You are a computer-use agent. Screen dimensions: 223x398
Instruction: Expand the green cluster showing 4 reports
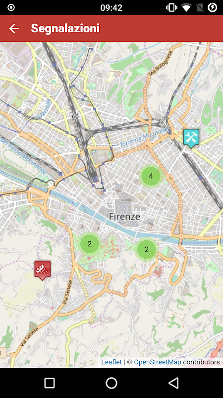(x=151, y=176)
